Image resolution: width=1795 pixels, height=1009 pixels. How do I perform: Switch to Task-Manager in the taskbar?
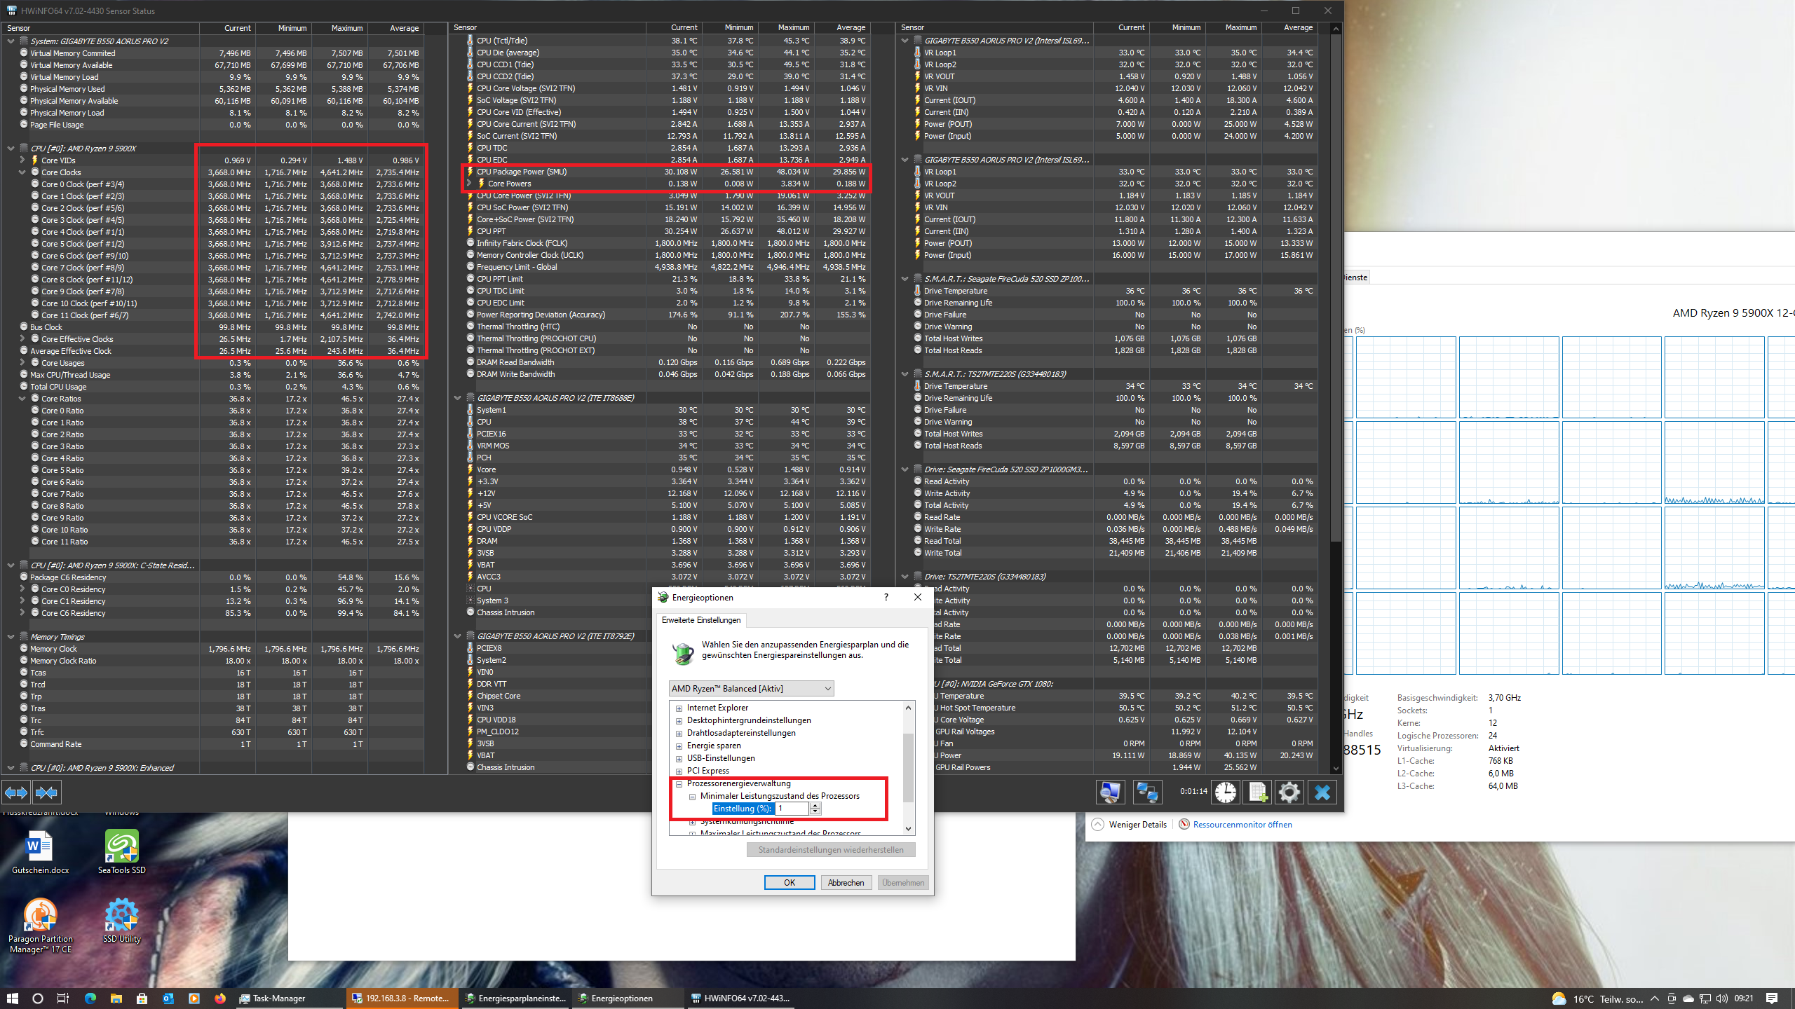tap(279, 998)
